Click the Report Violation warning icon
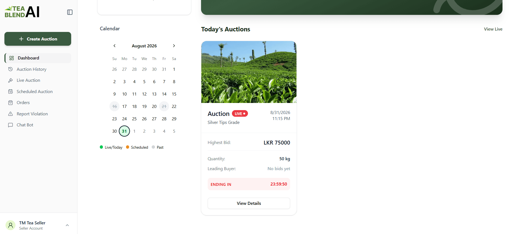 (10, 114)
